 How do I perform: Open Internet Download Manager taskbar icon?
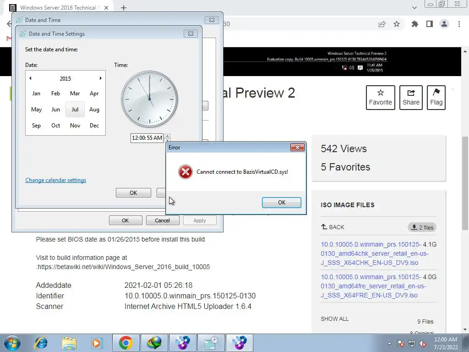point(154,343)
